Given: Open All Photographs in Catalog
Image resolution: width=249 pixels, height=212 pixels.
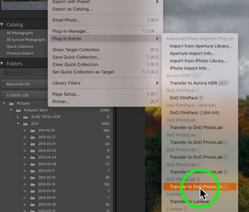Looking at the screenshot, I should (x=20, y=33).
